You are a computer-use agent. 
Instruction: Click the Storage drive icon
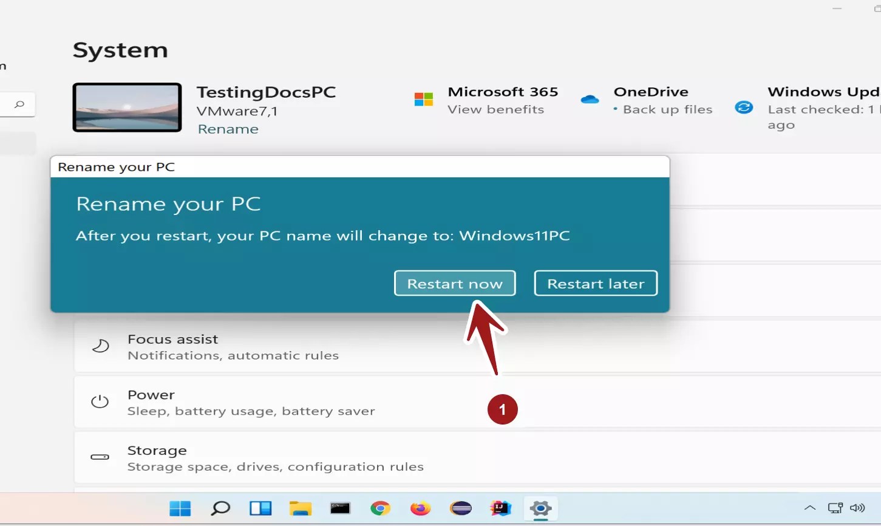[x=100, y=457]
